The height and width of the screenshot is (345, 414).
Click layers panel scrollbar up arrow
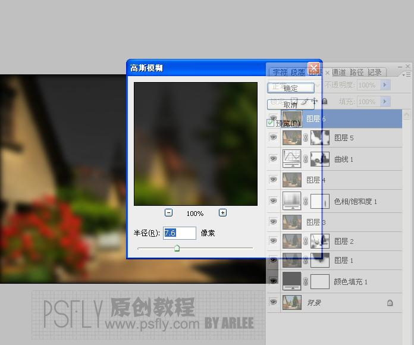click(x=406, y=115)
